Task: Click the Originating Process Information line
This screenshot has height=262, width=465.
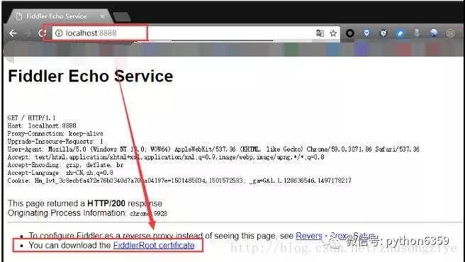Action: 87,213
